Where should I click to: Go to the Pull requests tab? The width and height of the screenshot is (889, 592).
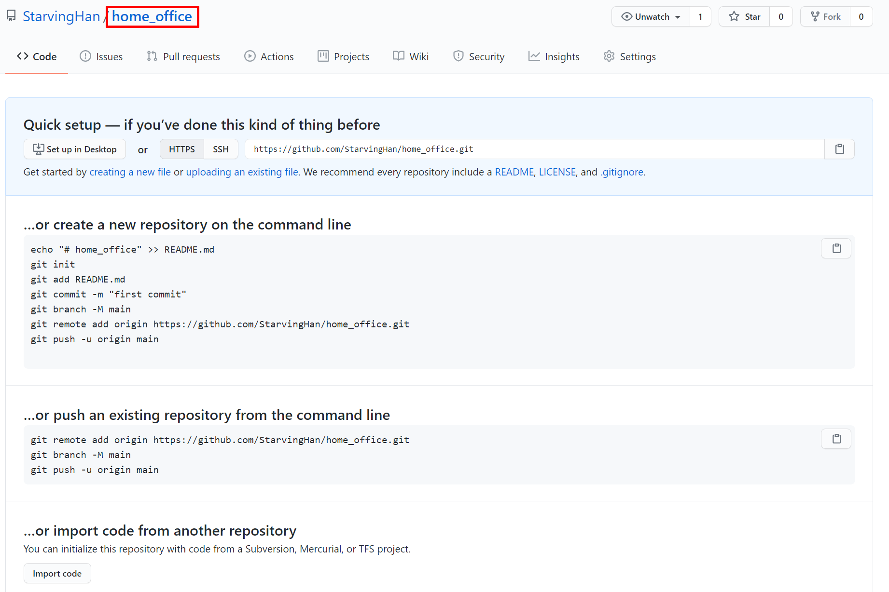(183, 56)
